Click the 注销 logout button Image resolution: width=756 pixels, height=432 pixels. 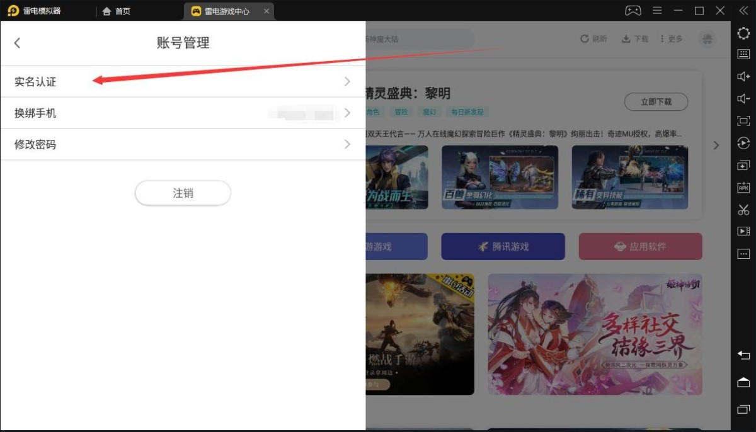[183, 193]
